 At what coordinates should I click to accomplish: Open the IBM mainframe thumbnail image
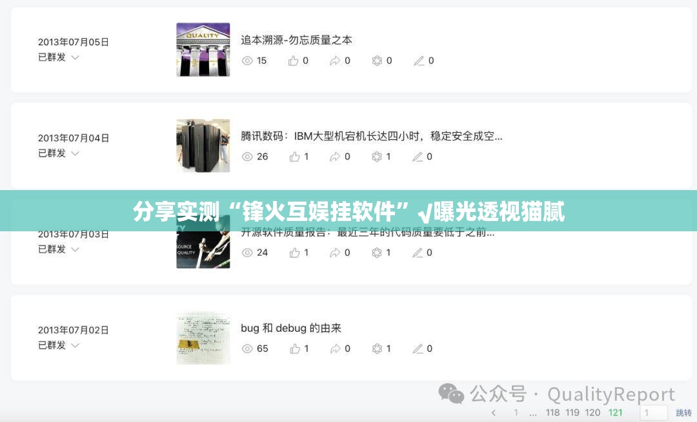pos(203,146)
